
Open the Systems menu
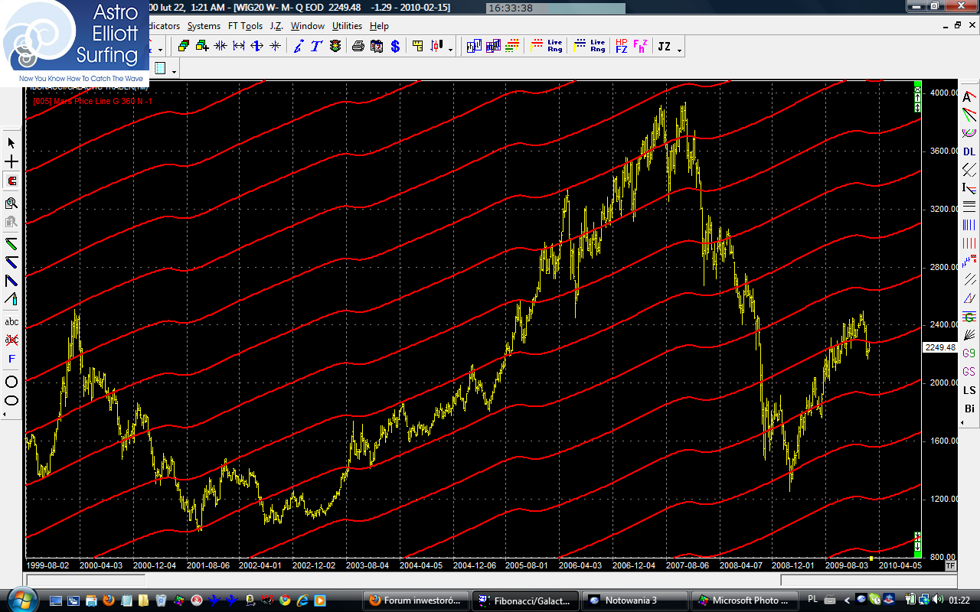point(204,26)
